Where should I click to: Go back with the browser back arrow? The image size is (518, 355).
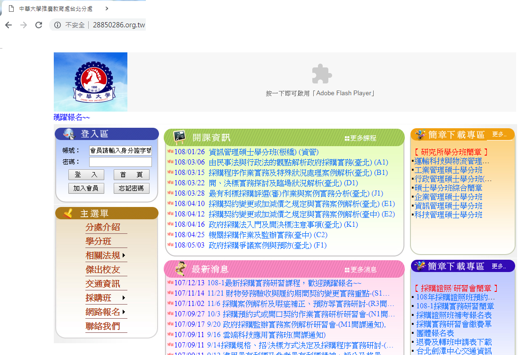pos(8,25)
